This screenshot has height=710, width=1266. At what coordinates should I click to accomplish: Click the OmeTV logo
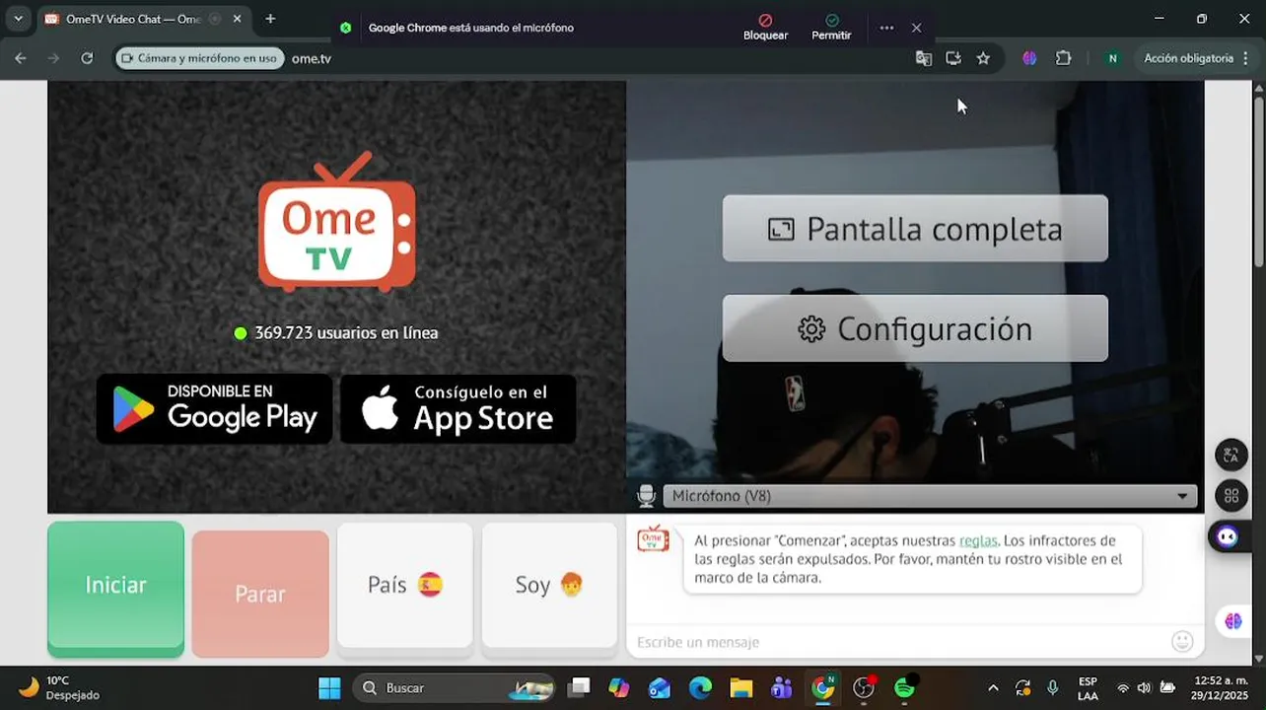pos(336,222)
